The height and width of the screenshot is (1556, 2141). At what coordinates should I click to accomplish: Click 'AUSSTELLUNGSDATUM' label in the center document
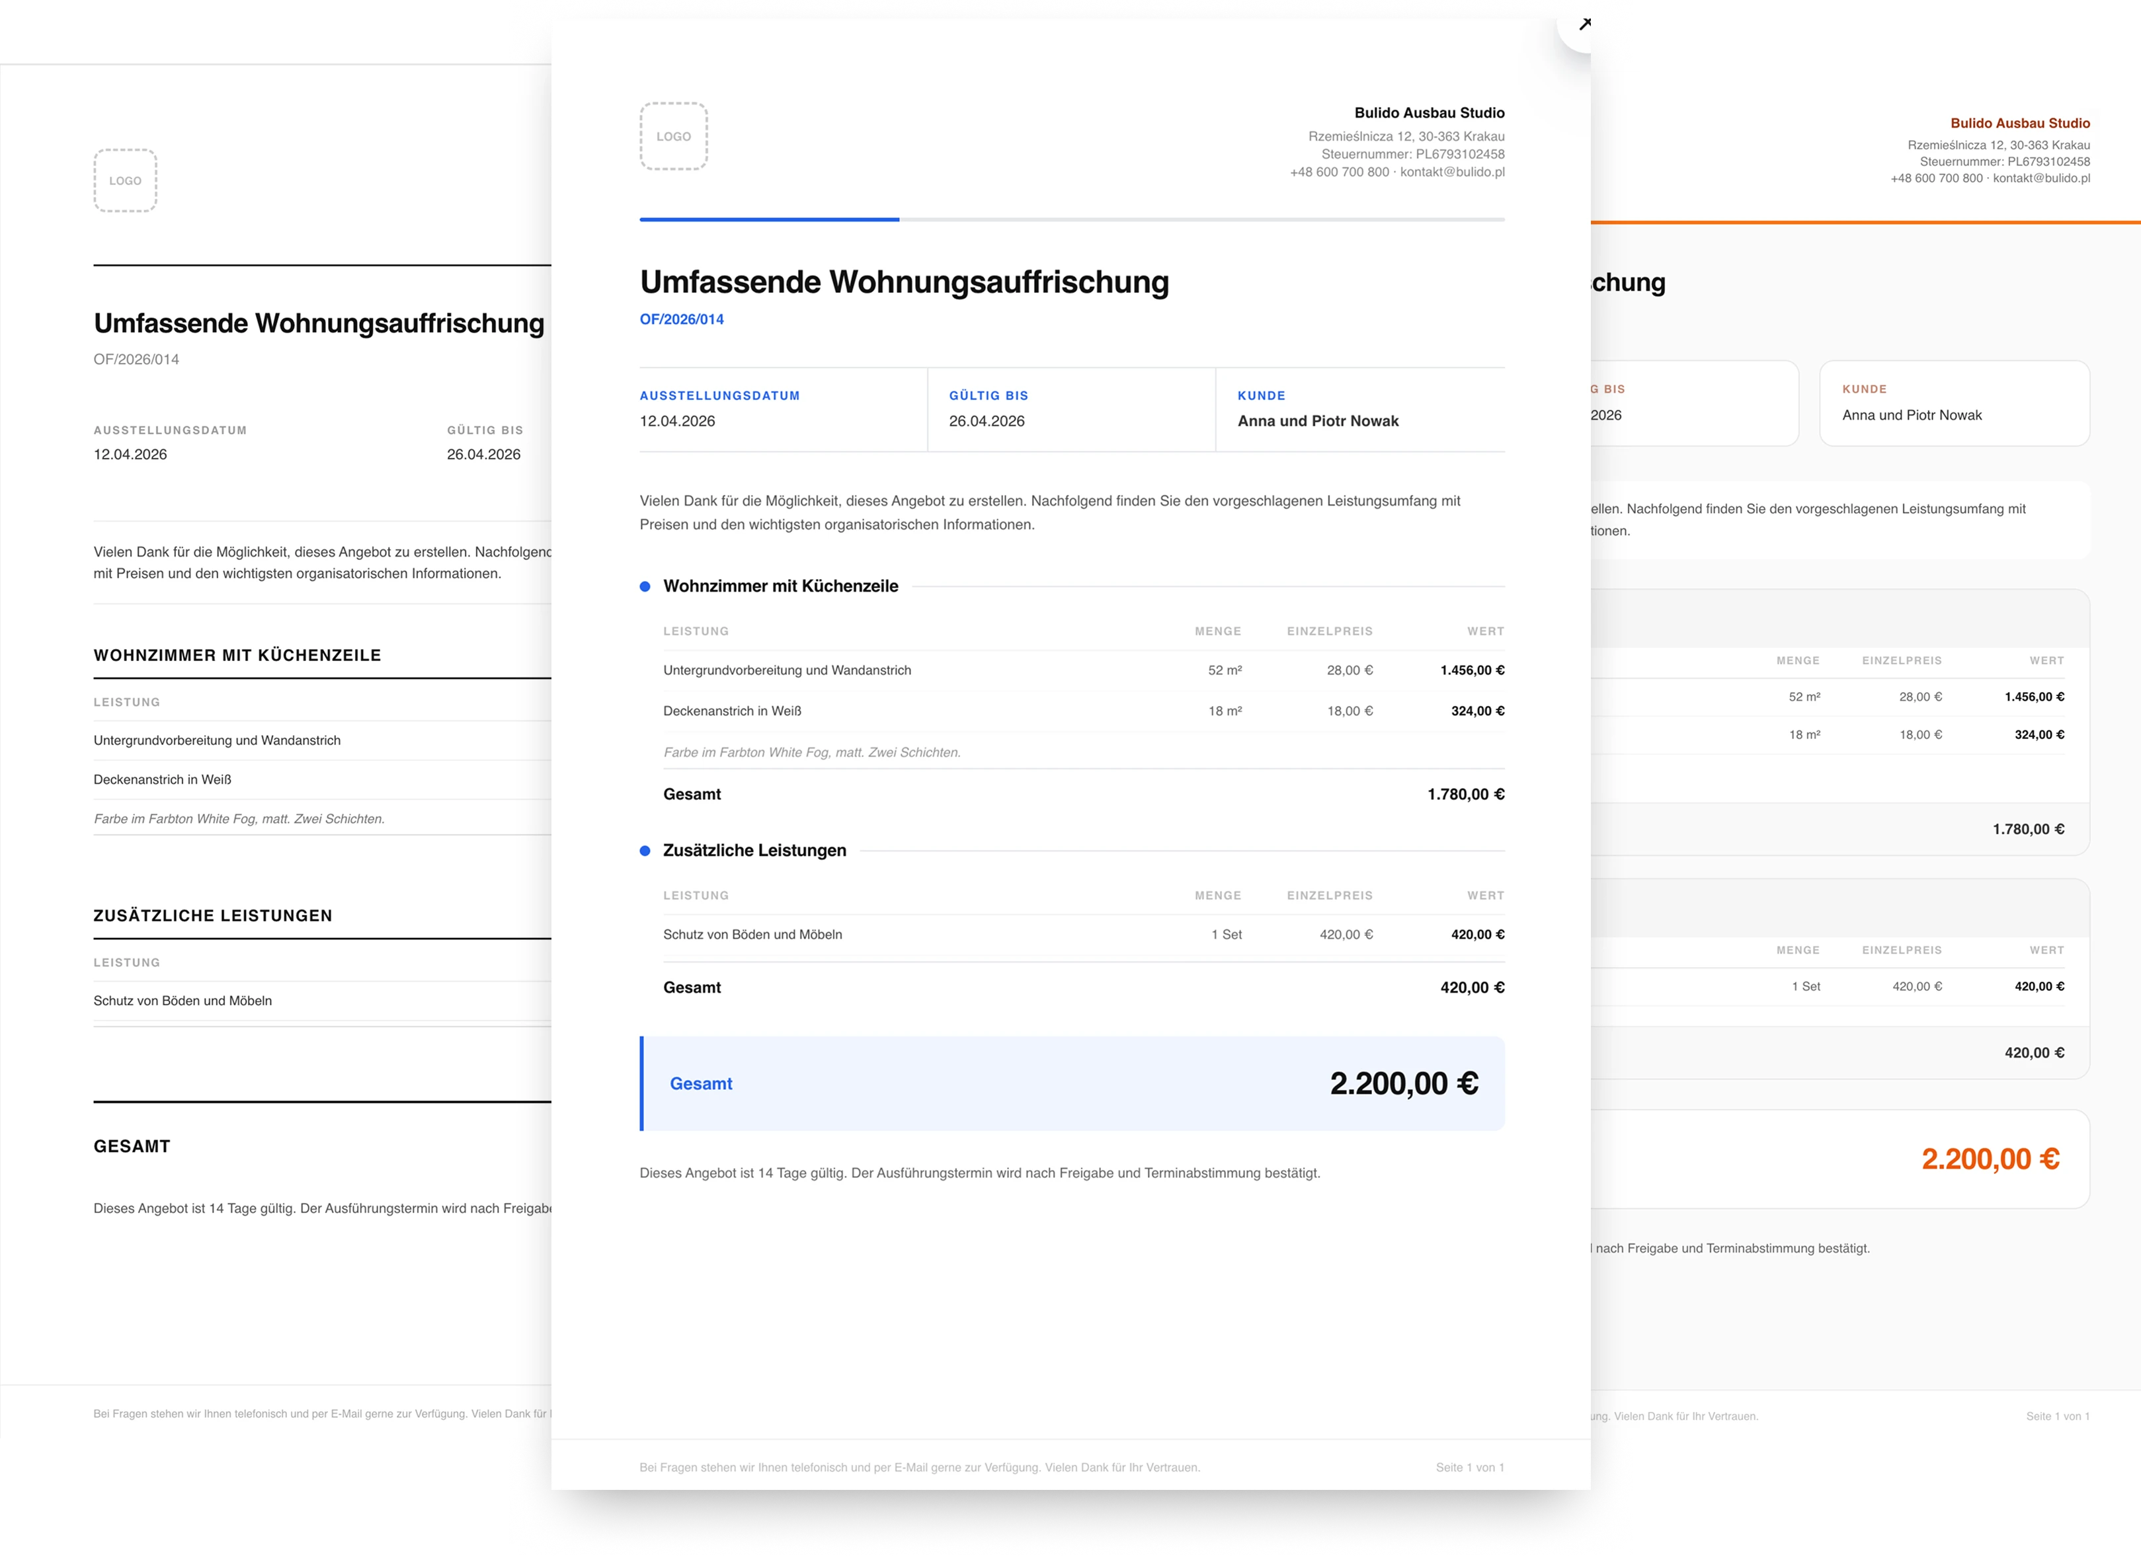coord(719,397)
